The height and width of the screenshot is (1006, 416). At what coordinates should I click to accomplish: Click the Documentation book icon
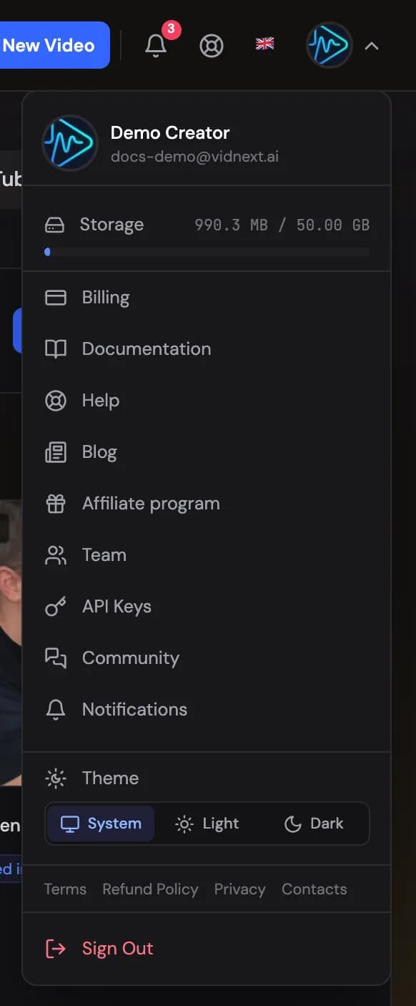56,349
